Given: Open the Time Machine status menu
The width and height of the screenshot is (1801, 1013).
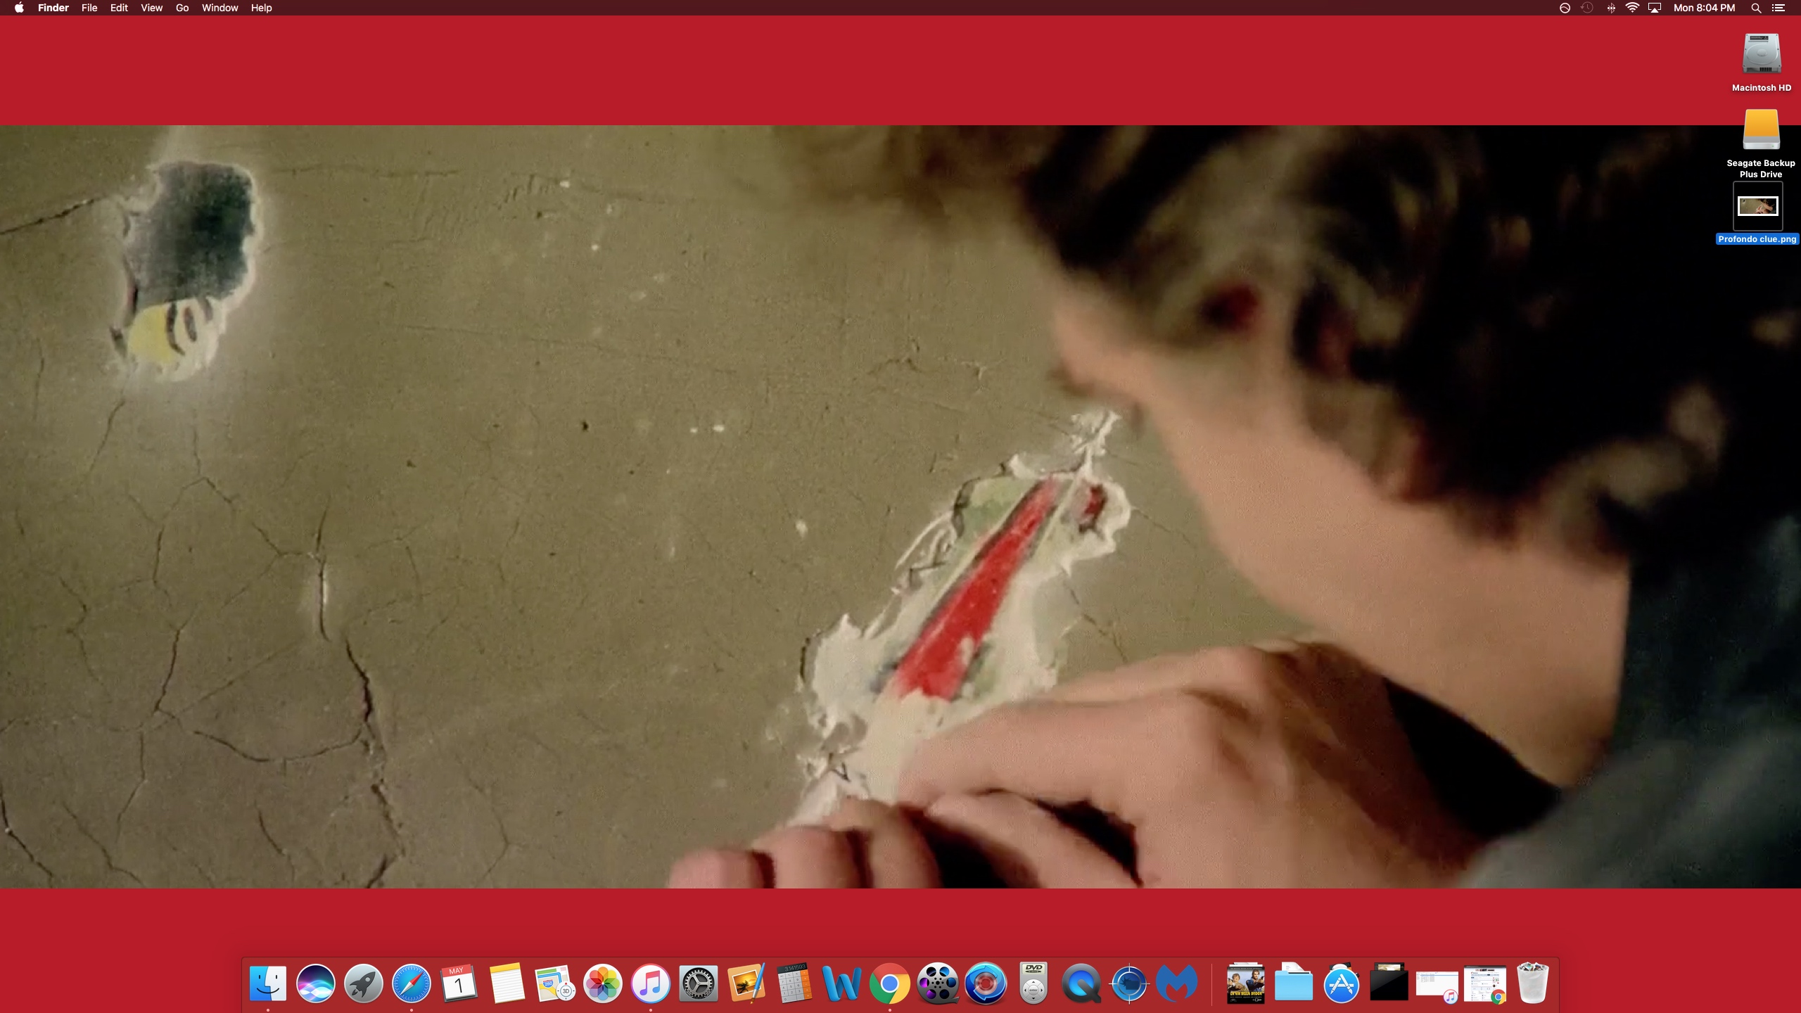Looking at the screenshot, I should point(1587,8).
